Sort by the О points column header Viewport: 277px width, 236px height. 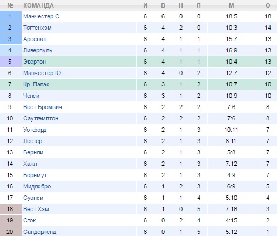coord(268,5)
